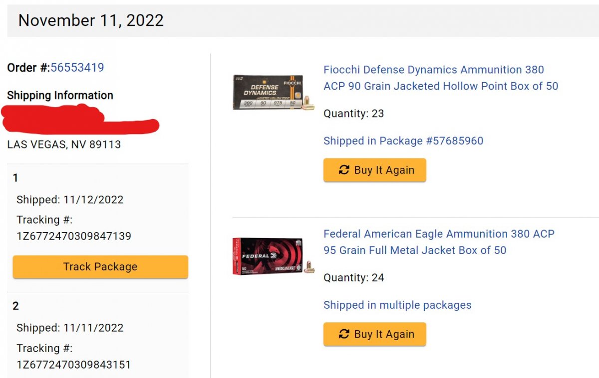Click Buy It Again for Federal ammo

375,334
